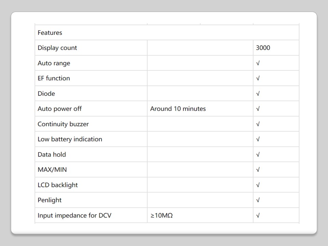
Task: Click the Features header row
Action: tap(50, 33)
